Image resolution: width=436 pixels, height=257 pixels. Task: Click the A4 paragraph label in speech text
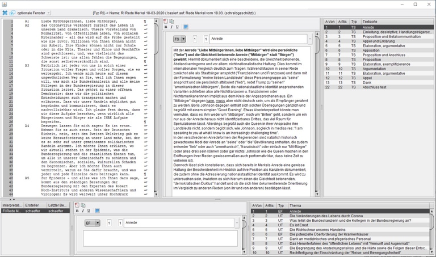point(27,126)
